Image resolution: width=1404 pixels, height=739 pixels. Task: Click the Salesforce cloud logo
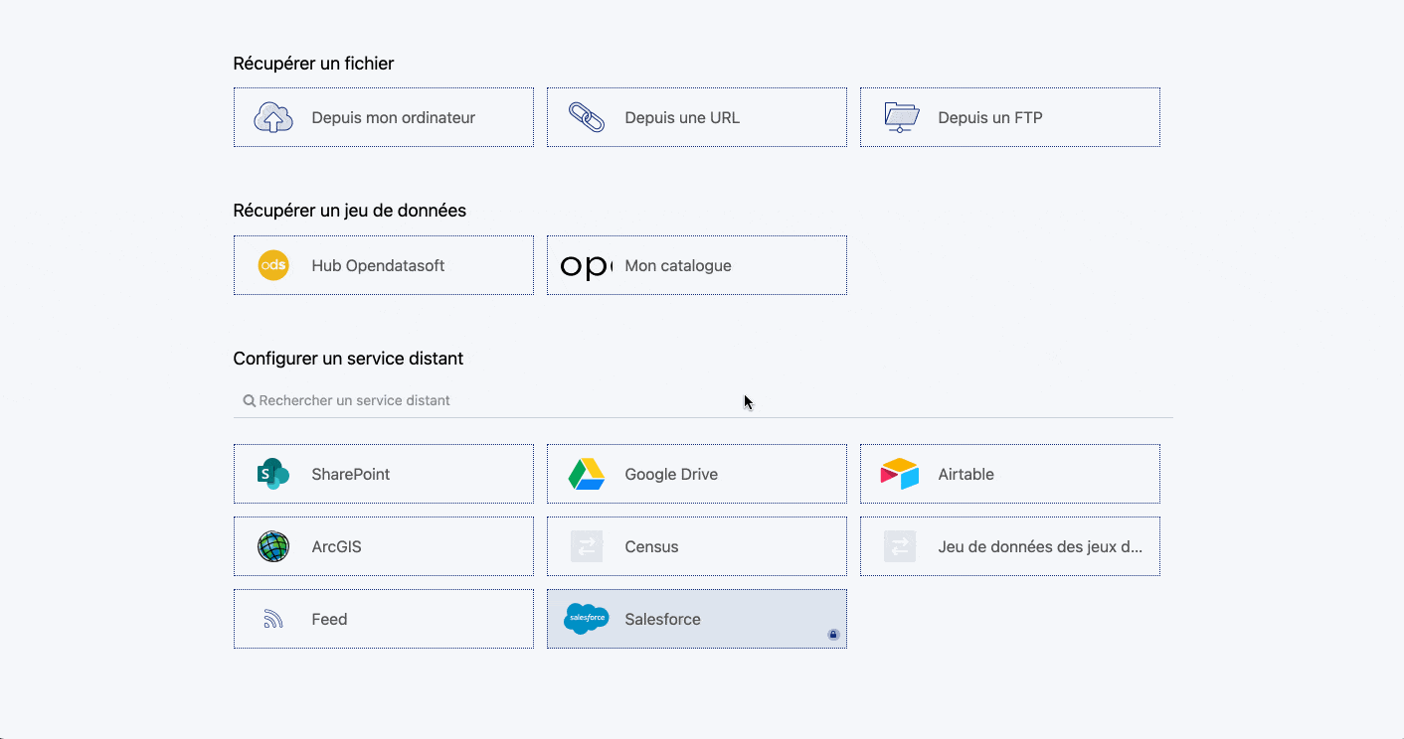coord(587,619)
